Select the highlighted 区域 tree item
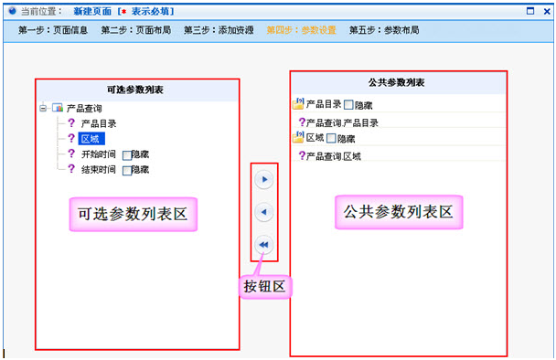 [x=91, y=139]
